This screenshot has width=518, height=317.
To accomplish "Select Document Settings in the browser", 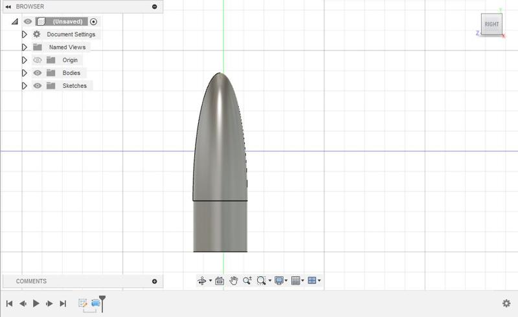I will 71,34.
